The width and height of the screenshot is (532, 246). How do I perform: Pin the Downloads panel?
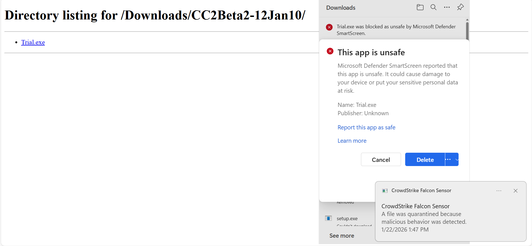(460, 7)
